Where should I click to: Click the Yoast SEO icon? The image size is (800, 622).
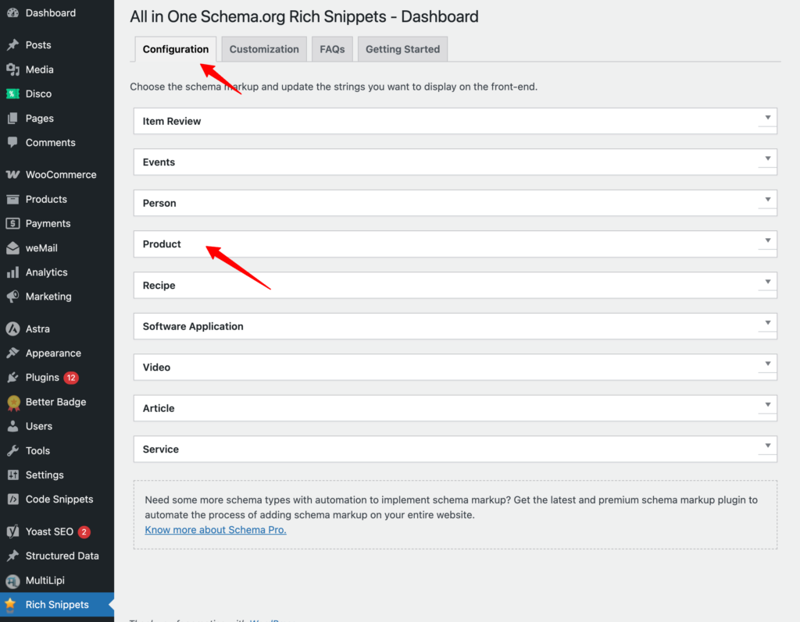click(12, 531)
